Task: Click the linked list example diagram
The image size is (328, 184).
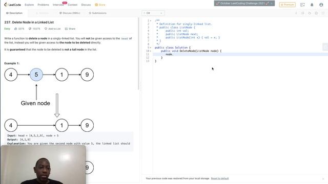Action: pyautogui.click(x=49, y=100)
